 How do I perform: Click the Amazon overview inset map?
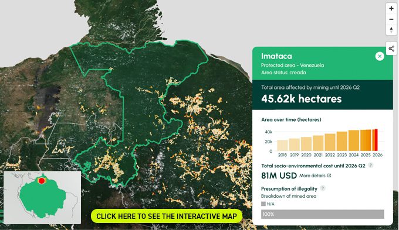click(42, 197)
